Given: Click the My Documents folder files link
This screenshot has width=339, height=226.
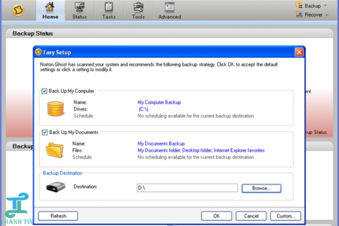Looking at the screenshot, I should coord(201,150).
